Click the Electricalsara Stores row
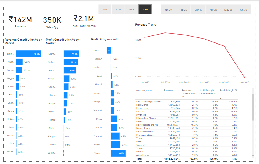259x164 pixels. (x=187, y=125)
